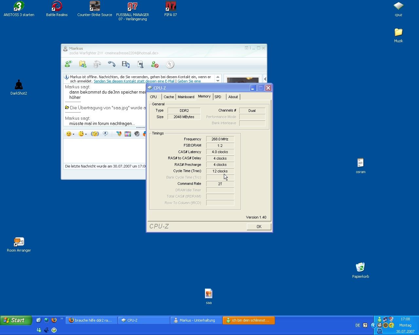Screen dimensions: 419x335
Task: Click the Command Rate value 2T
Action: click(220, 184)
